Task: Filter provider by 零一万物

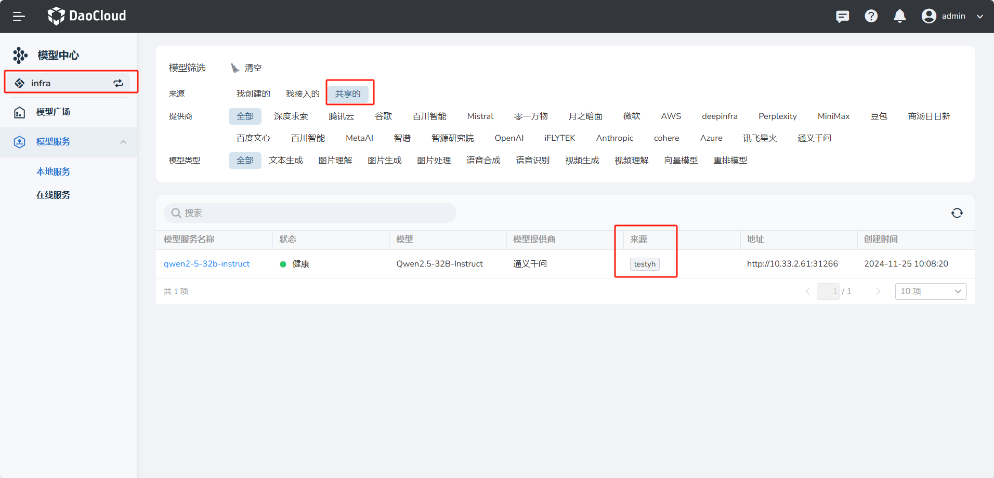Action: [x=531, y=116]
